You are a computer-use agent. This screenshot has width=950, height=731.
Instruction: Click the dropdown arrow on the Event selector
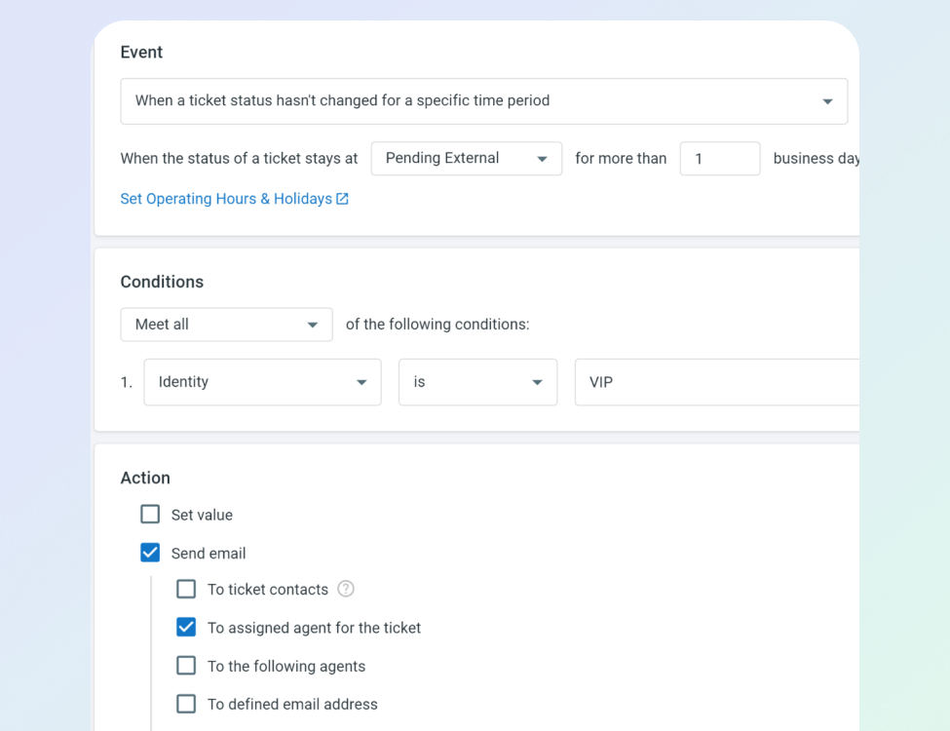827,100
